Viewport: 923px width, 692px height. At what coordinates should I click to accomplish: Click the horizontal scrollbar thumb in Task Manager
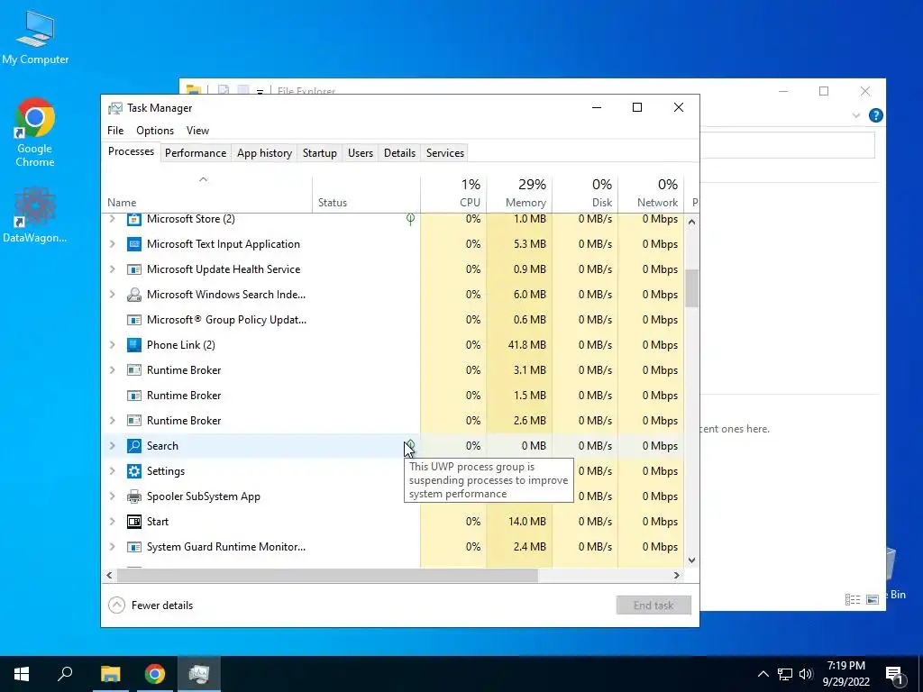[x=327, y=576]
